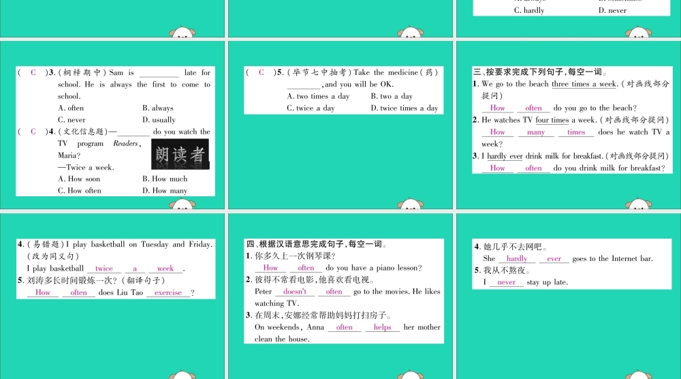Click option 'A. often' under question 3
This screenshot has width=681, height=379.
click(71, 108)
